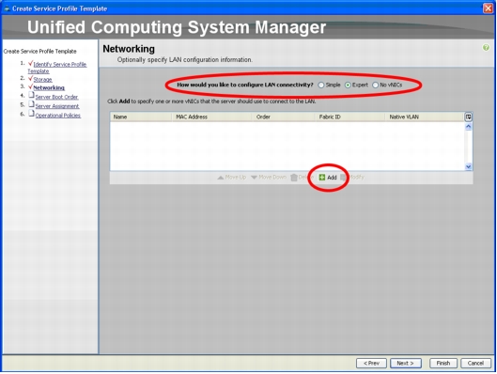Click the vNIC table scroll up arrow
Image resolution: width=497 pixels, height=374 pixels.
click(x=468, y=127)
